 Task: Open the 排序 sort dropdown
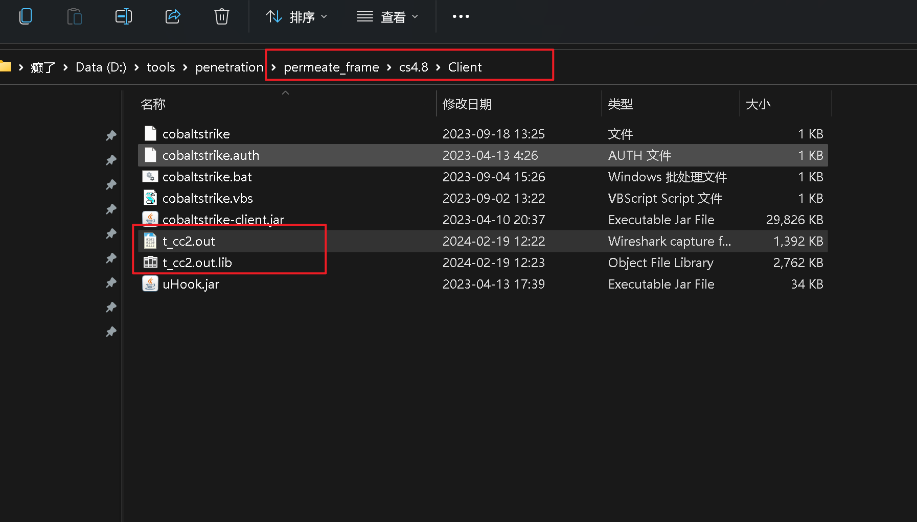[296, 17]
